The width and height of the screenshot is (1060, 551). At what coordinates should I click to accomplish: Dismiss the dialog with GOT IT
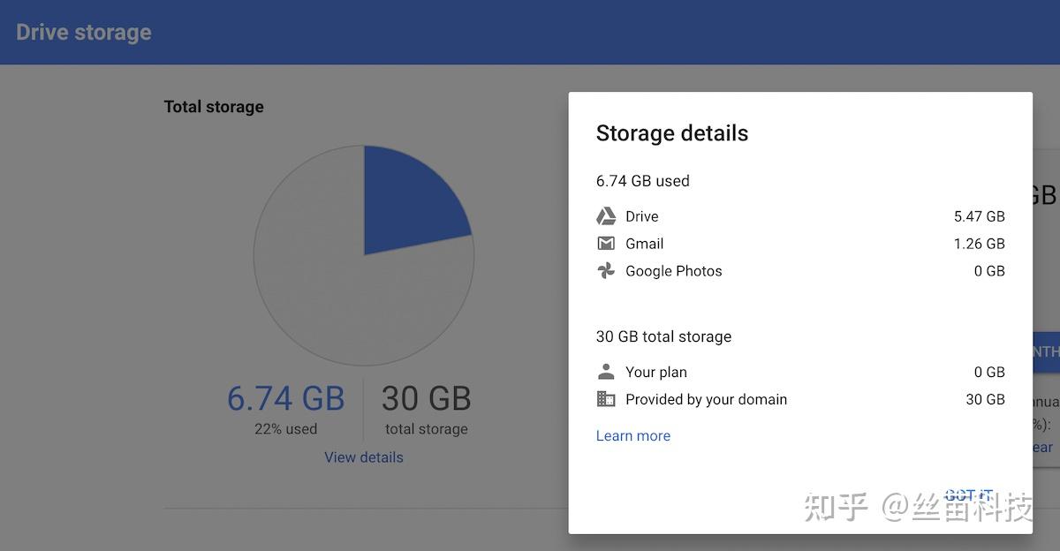click(x=969, y=495)
